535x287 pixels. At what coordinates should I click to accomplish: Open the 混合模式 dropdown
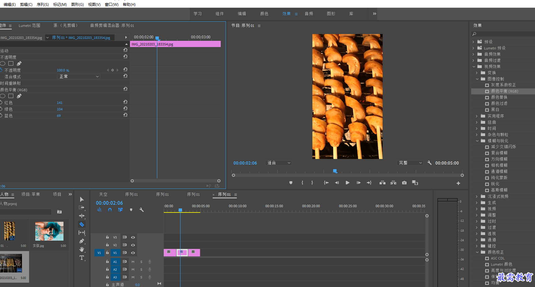(79, 76)
